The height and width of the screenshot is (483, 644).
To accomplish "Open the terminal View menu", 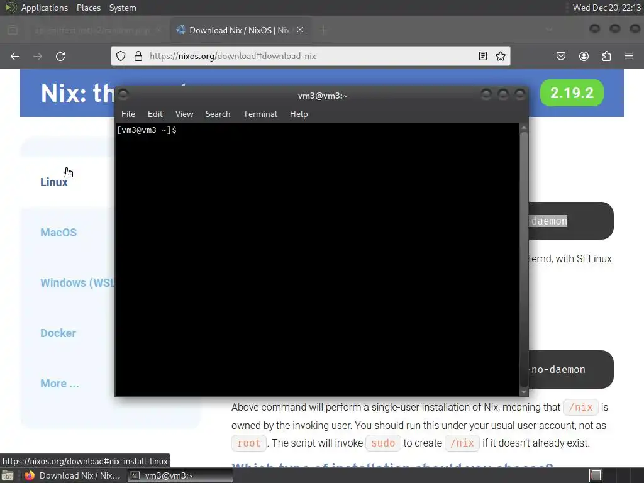I will pyautogui.click(x=184, y=114).
